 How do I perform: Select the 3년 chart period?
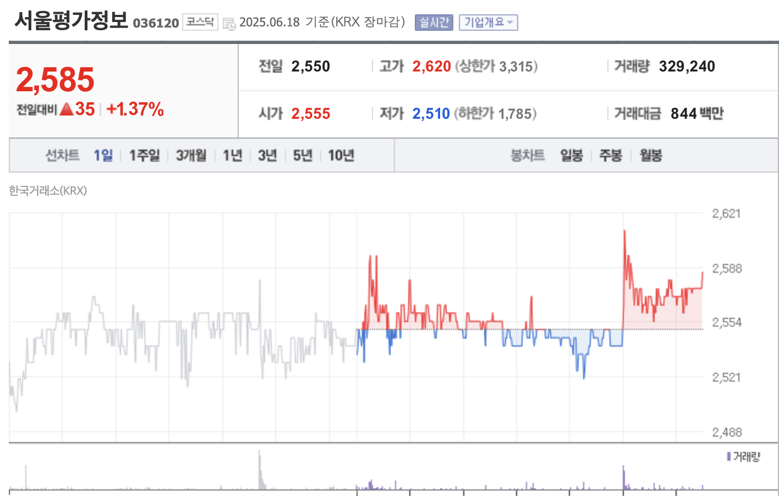coord(267,155)
